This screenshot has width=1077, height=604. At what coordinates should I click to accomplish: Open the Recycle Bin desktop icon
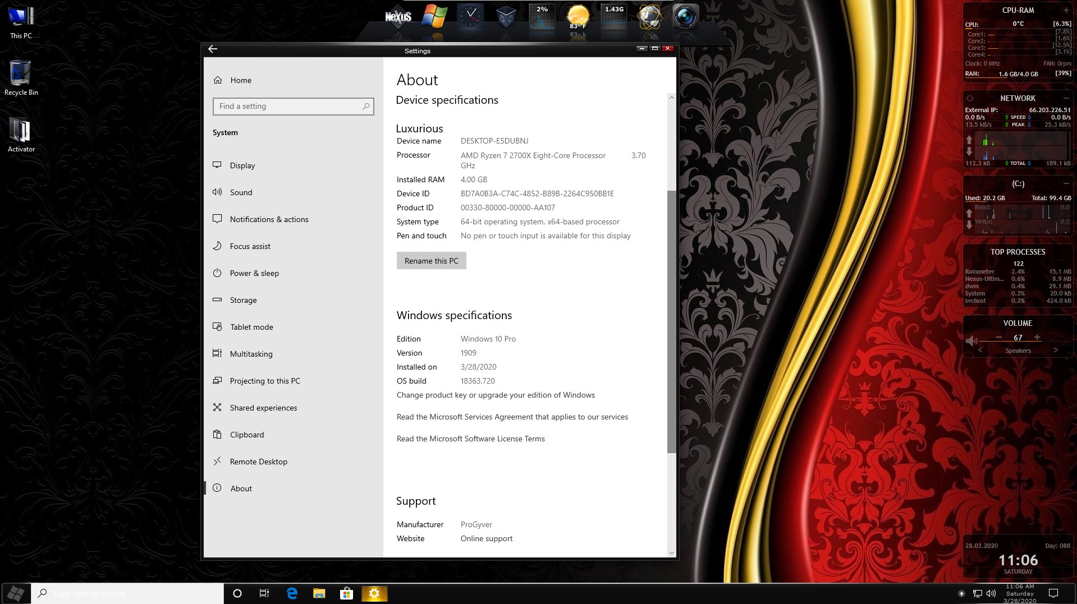coord(21,78)
